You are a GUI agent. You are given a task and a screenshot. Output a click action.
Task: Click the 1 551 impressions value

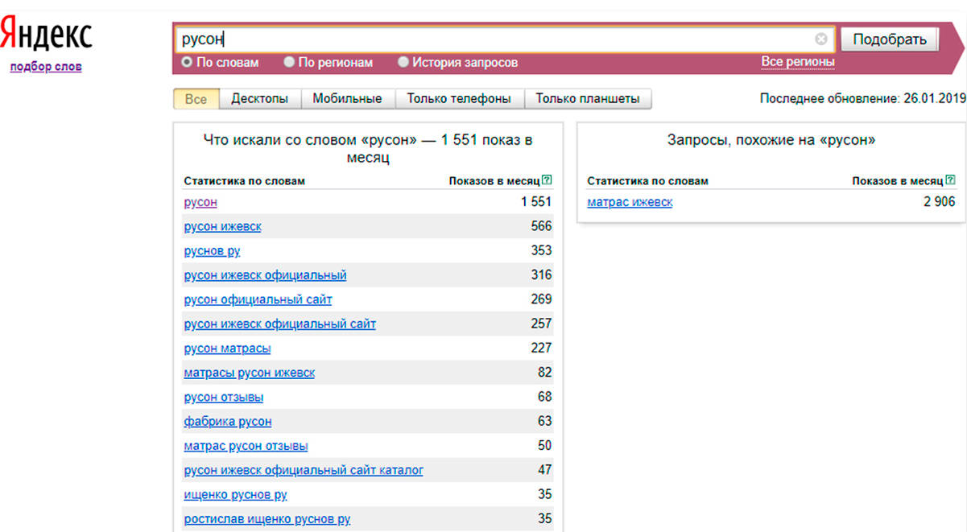536,202
